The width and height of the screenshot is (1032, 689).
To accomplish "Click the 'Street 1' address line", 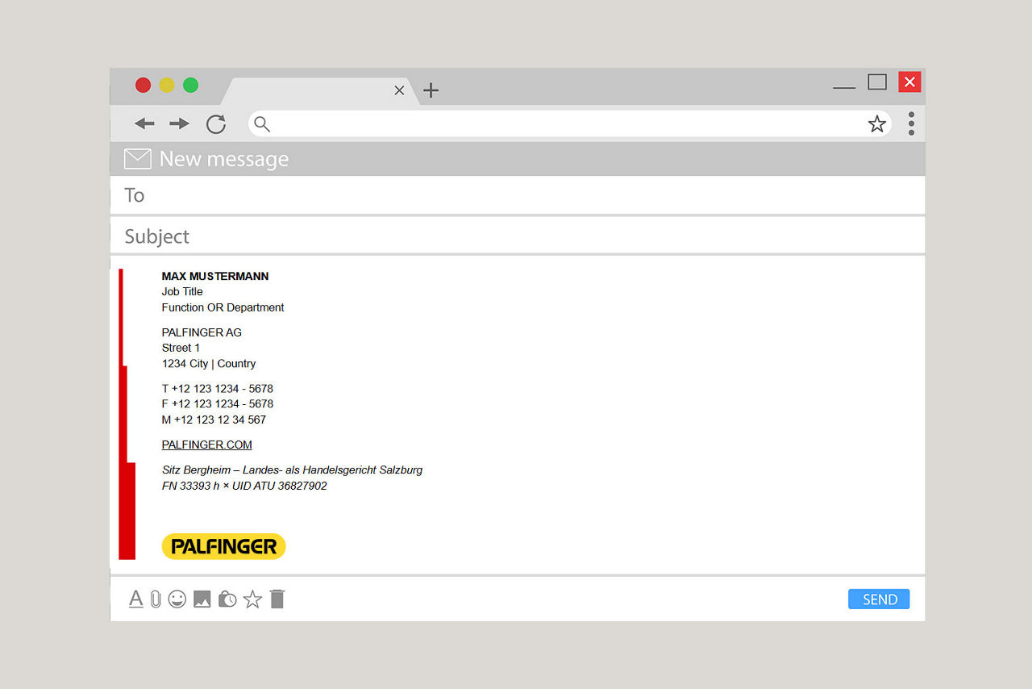I will coord(181,348).
